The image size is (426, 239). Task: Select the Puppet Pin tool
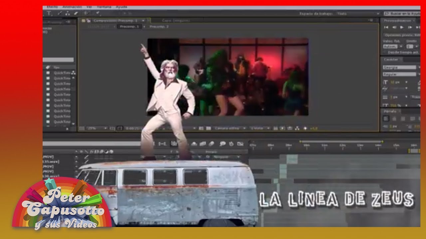click(x=98, y=13)
